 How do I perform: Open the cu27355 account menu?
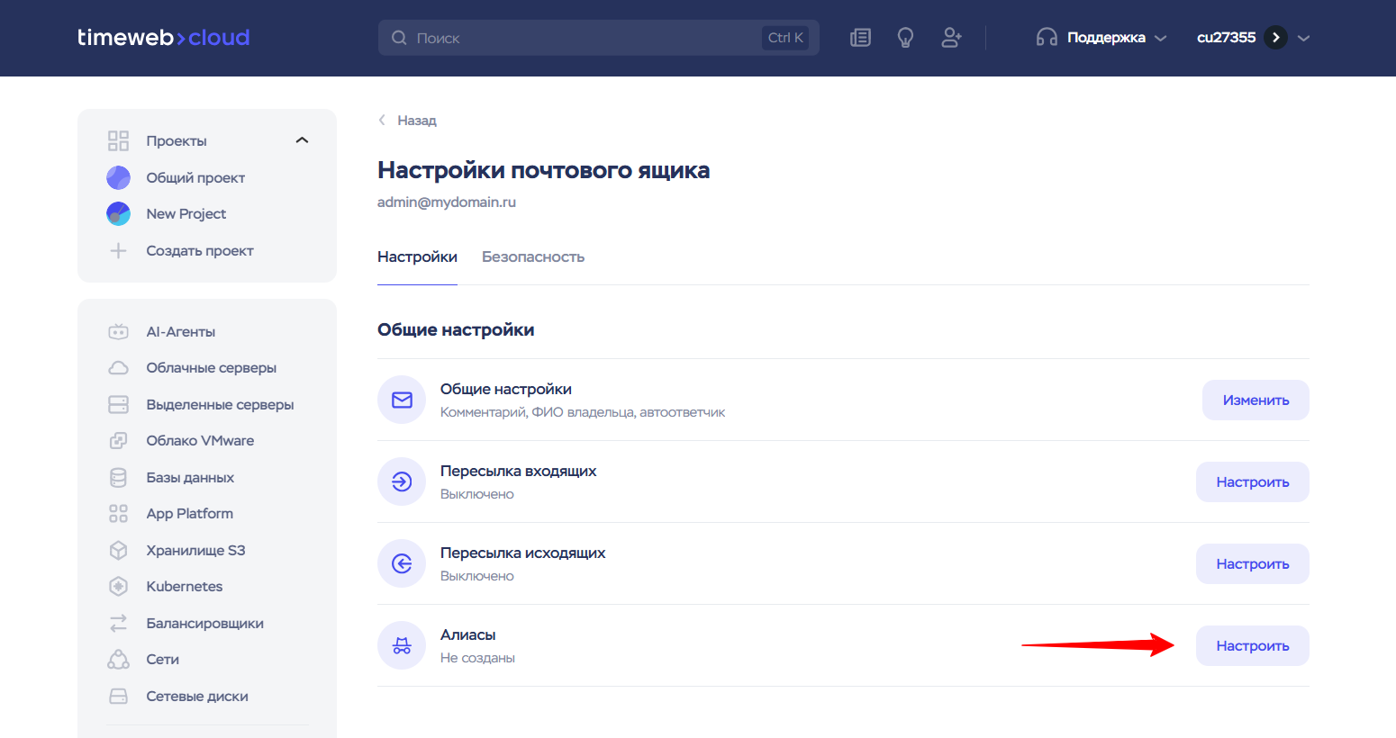1252,38
